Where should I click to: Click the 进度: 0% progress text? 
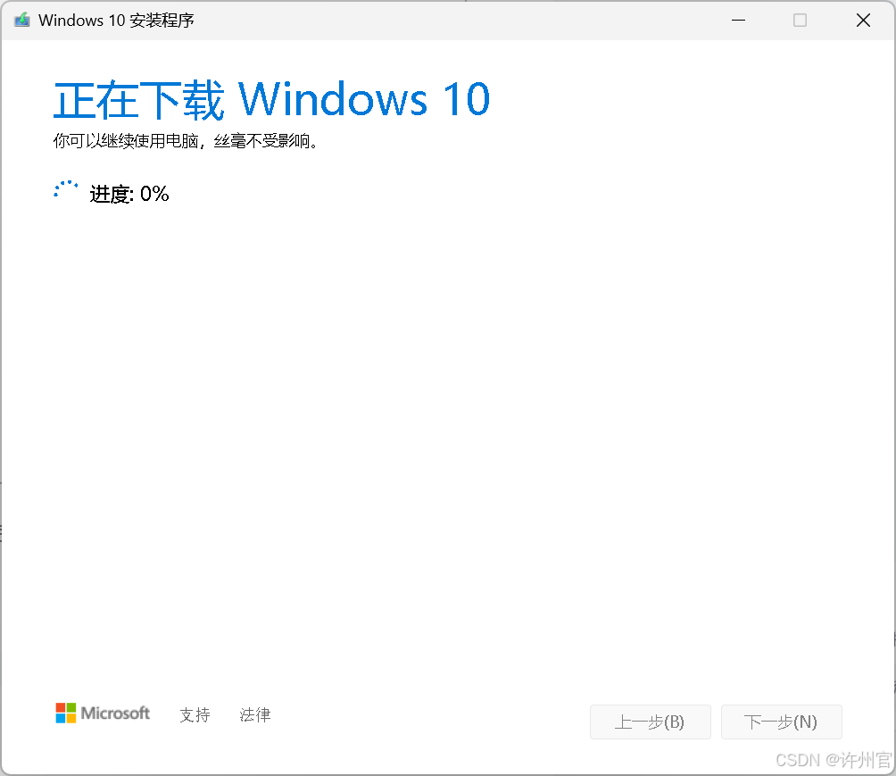pyautogui.click(x=129, y=194)
